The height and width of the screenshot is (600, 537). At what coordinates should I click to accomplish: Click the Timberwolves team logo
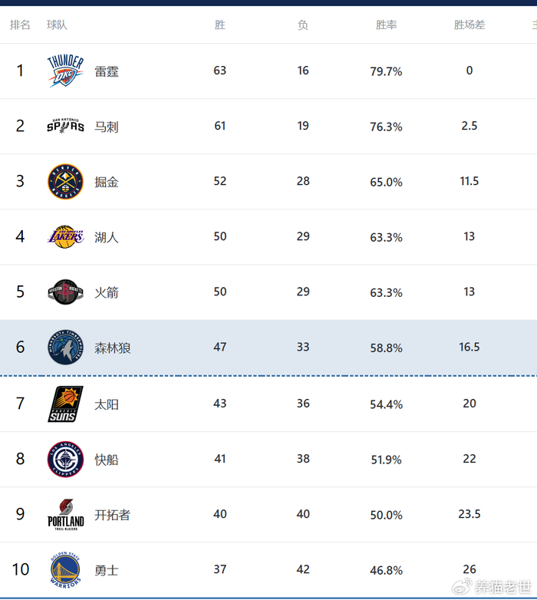(65, 348)
